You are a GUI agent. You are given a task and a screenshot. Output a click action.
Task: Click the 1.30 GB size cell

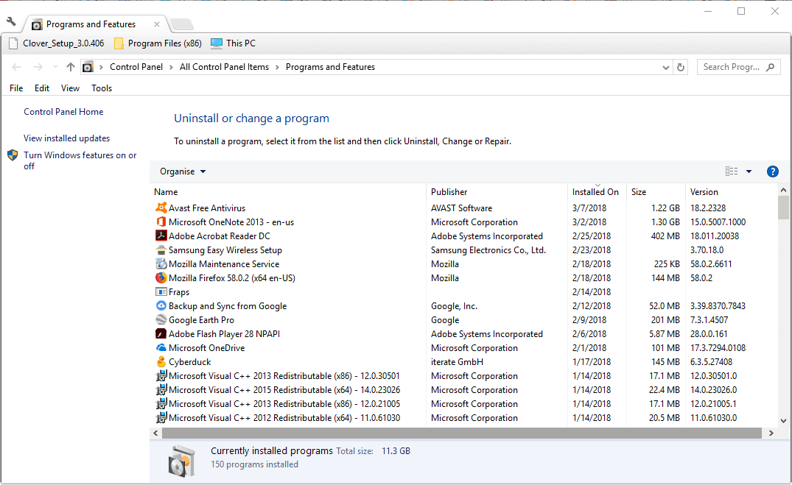pyautogui.click(x=665, y=222)
